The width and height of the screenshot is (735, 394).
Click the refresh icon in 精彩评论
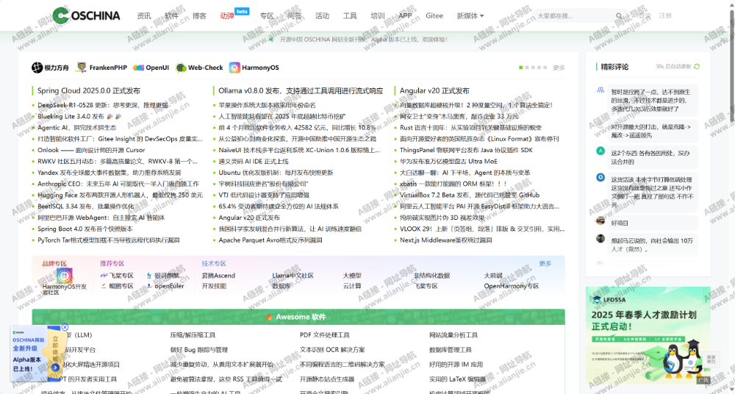tap(697, 67)
